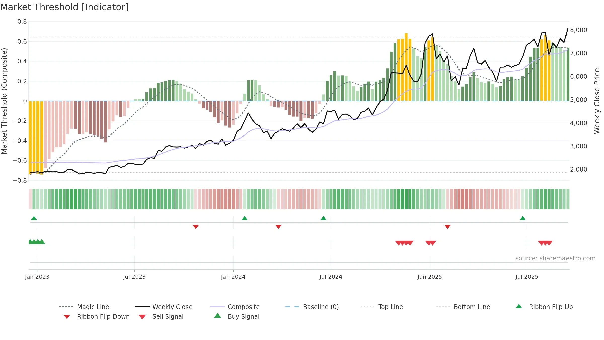Click the sell signal cluster in late 2024
The width and height of the screenshot is (604, 340).
pos(404,243)
